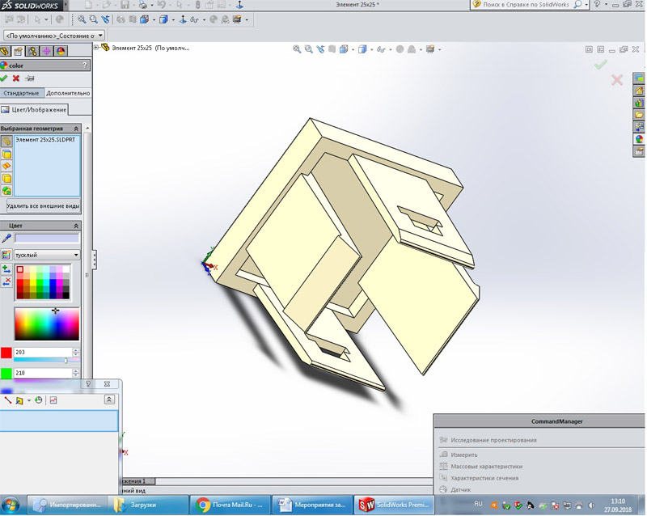Open the Стандартные tab
Image resolution: width=647 pixels, height=516 pixels.
21,93
